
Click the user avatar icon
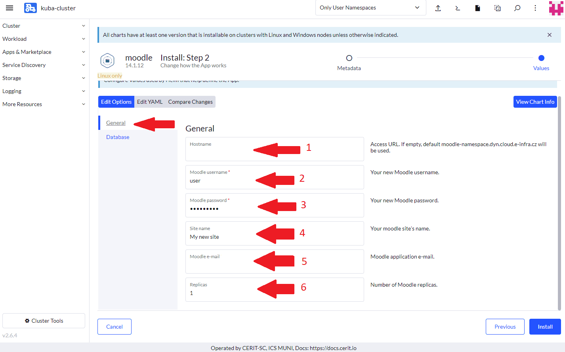[x=556, y=8]
